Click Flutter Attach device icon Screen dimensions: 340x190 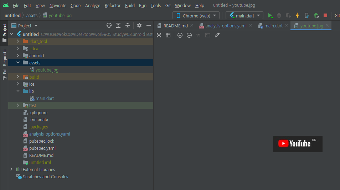306,16
